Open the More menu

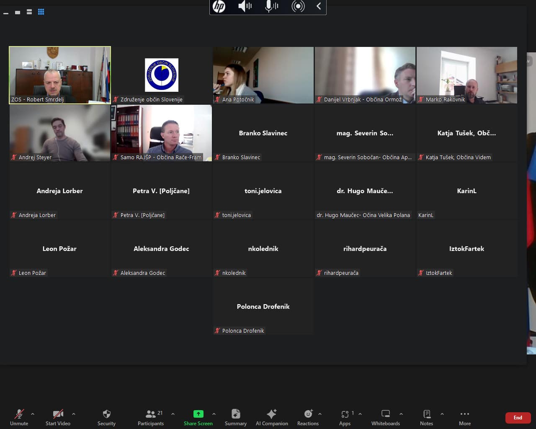[x=464, y=414]
